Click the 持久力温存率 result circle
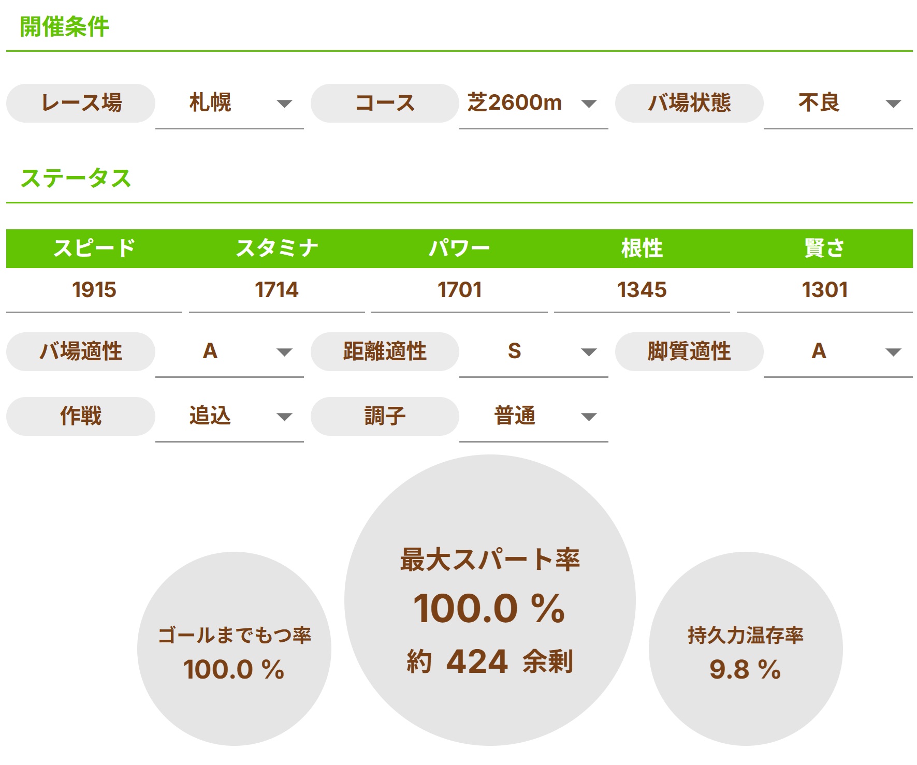The width and height of the screenshot is (917, 765). (x=746, y=649)
